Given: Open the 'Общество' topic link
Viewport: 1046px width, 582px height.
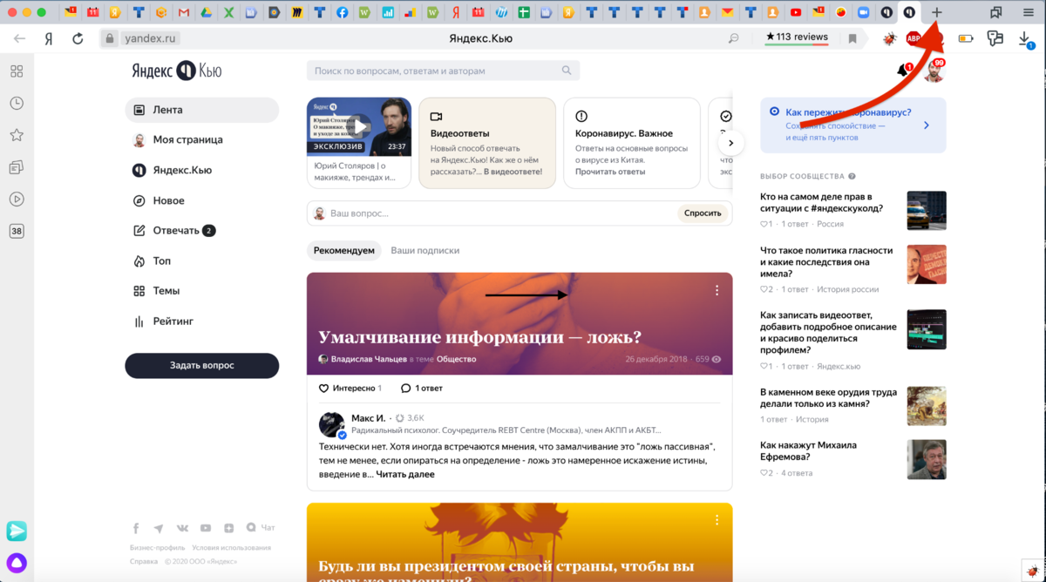Looking at the screenshot, I should tap(456, 359).
